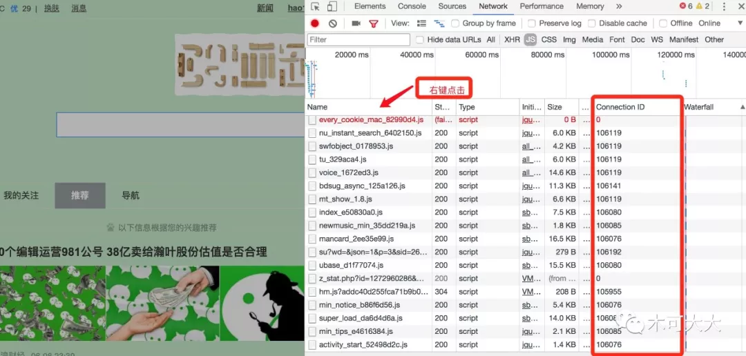Image resolution: width=746 pixels, height=356 pixels.
Task: Switch to the Console tab
Action: pos(412,6)
